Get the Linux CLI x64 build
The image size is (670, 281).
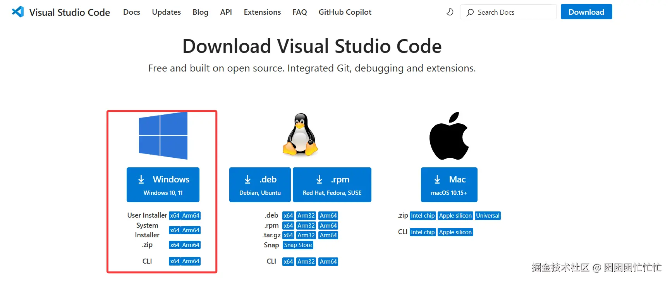[x=288, y=262]
